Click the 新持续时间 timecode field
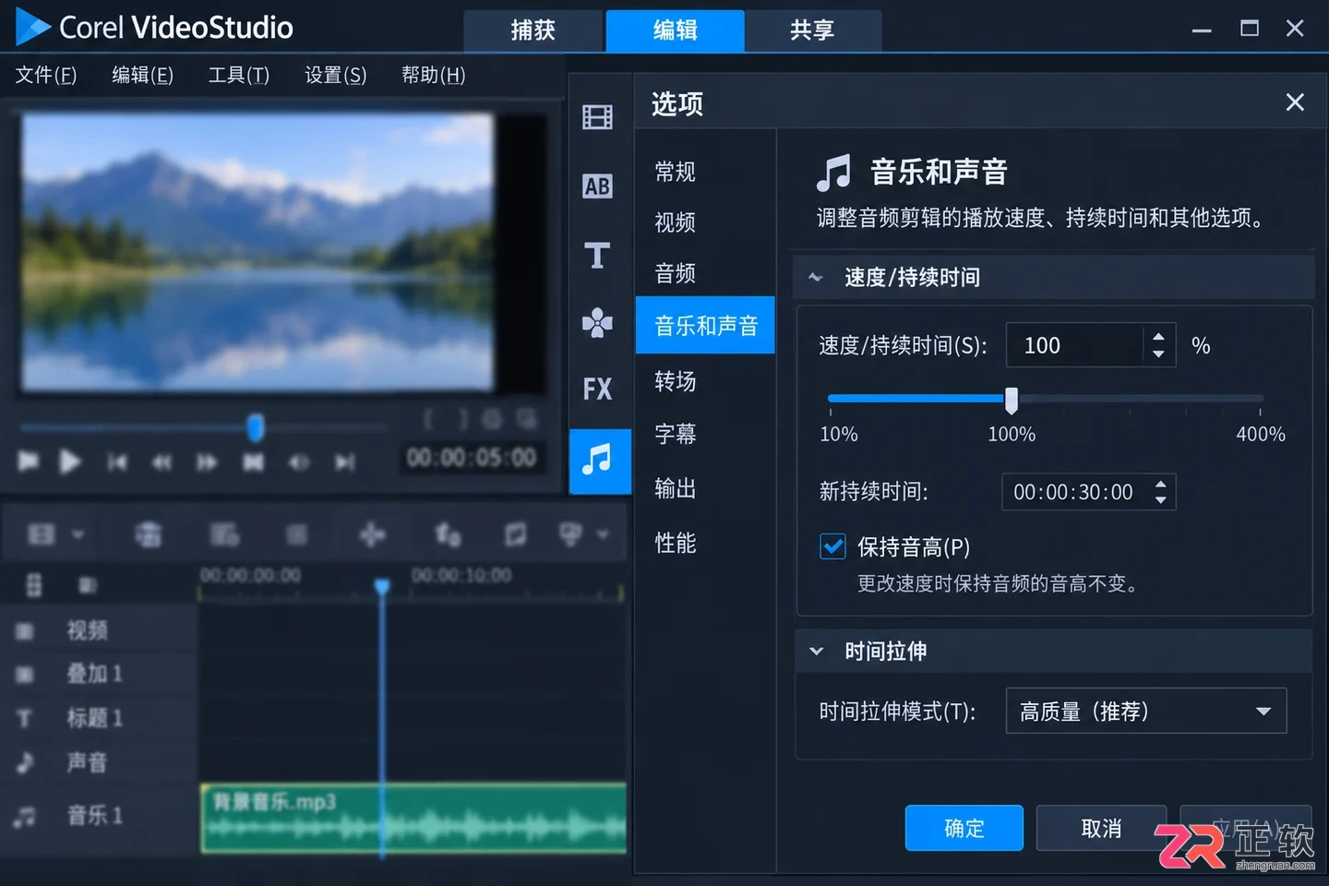1329x886 pixels. 1075,492
